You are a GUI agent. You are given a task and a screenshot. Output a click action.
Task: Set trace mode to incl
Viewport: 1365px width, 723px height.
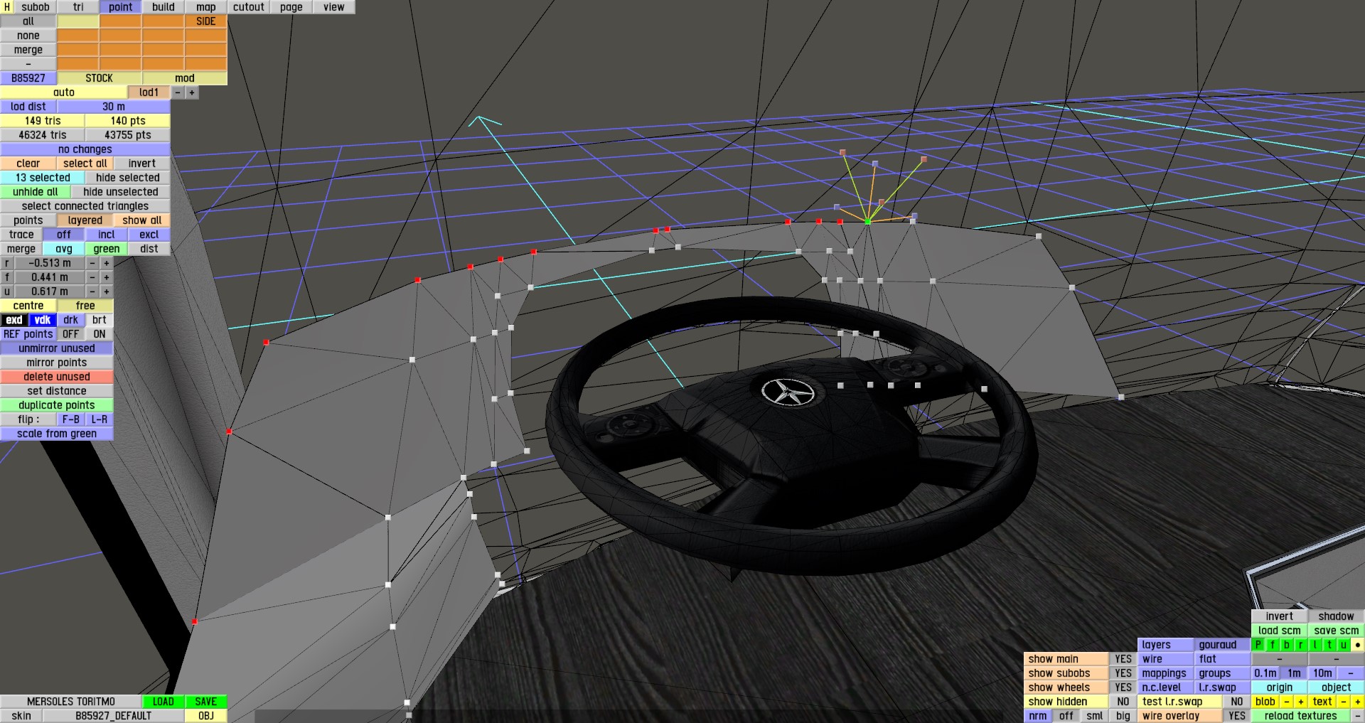(x=107, y=235)
